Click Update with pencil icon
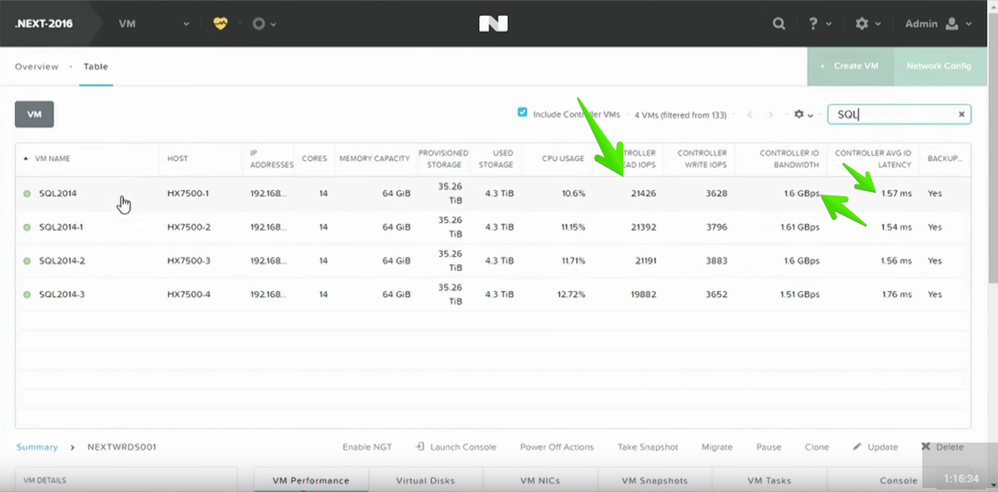 (x=875, y=447)
